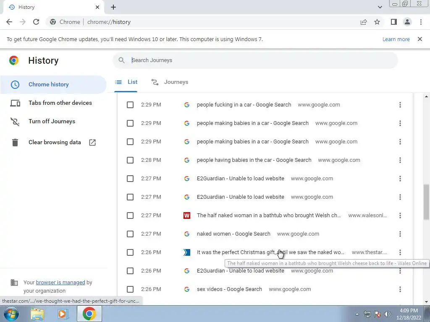Viewport: 430px width, 322px height.
Task: Close the History tab
Action: tap(97, 8)
